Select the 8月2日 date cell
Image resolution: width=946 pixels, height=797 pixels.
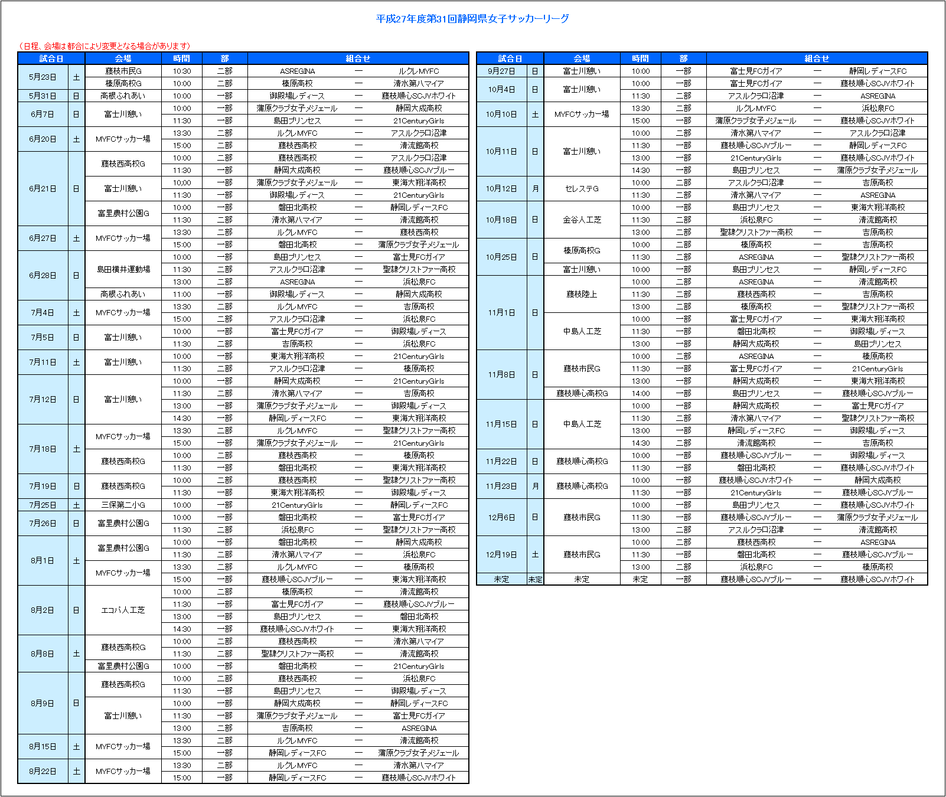[x=43, y=610]
